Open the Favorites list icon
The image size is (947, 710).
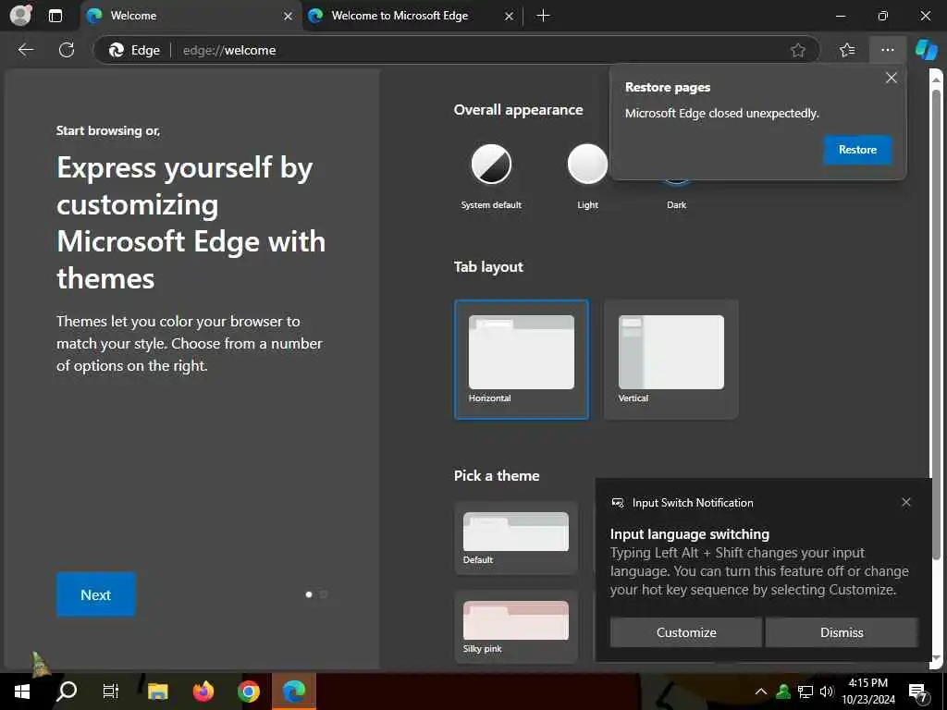[847, 50]
